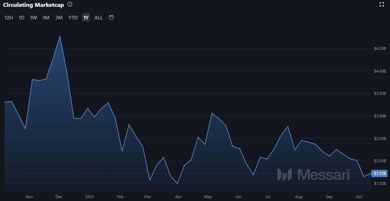The image size is (390, 201).
Task: Open the calendar date range picker
Action: click(111, 17)
